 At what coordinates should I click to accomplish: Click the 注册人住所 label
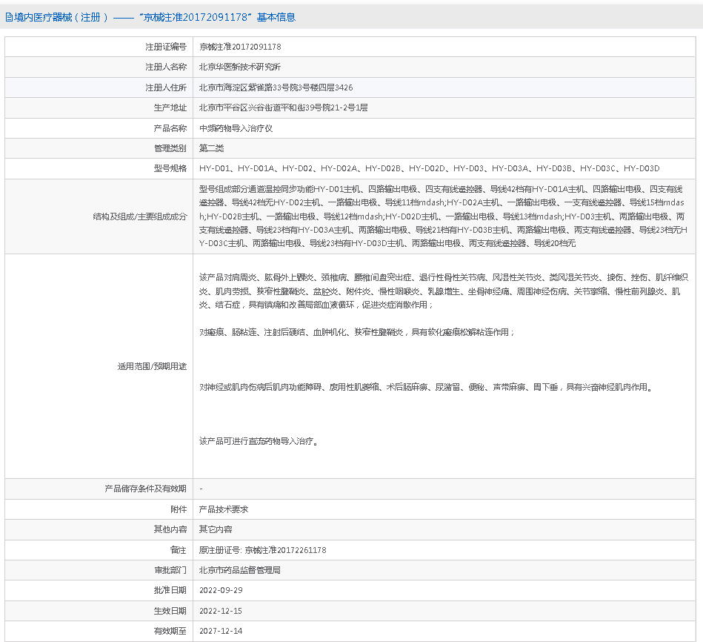165,87
